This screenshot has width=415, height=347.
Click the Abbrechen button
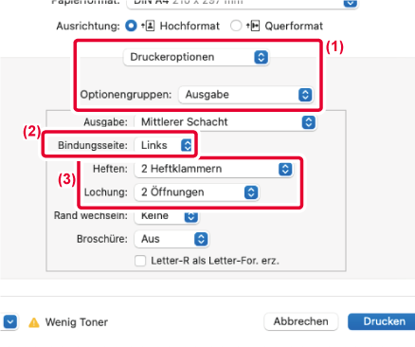pos(300,321)
